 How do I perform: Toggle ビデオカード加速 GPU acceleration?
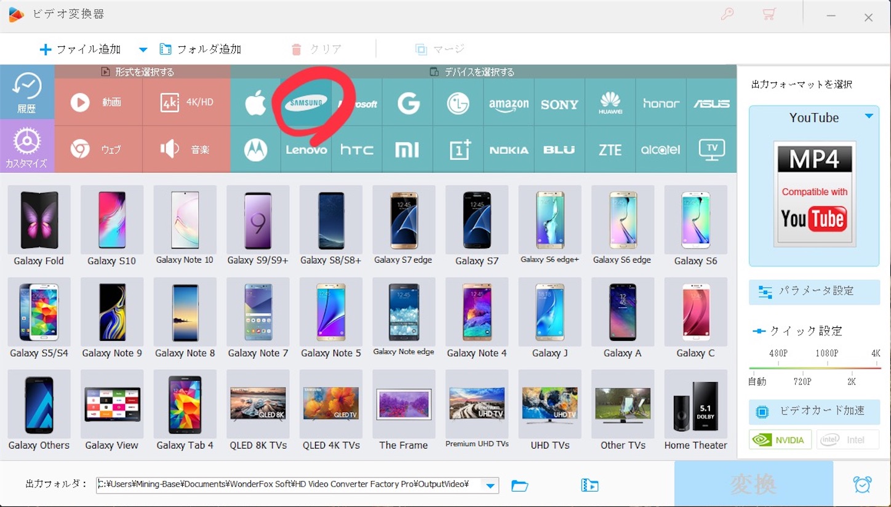814,411
